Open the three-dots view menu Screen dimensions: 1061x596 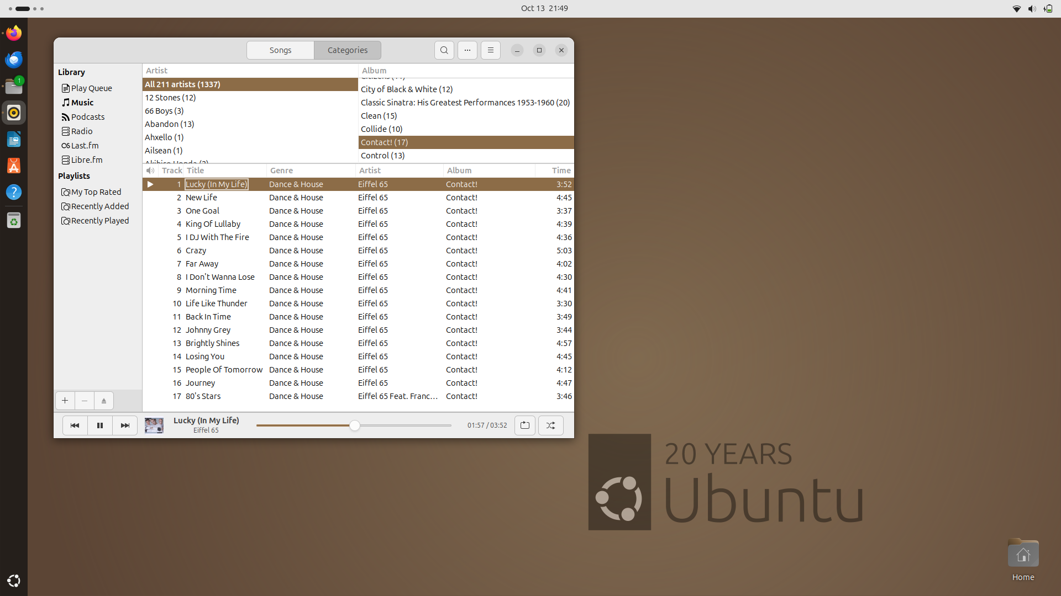click(468, 50)
